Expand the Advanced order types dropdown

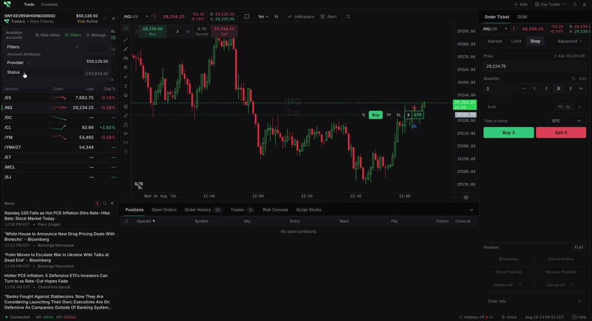(x=570, y=41)
